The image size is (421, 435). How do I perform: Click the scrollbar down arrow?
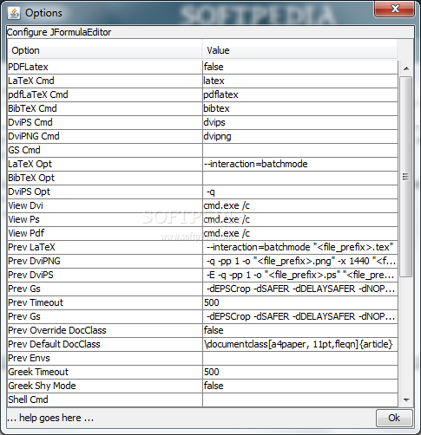[x=406, y=399]
